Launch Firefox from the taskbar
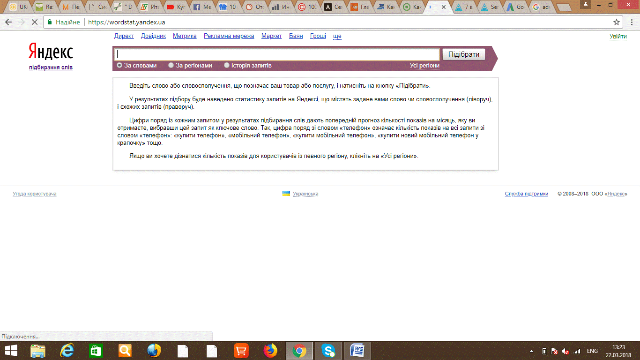The image size is (640, 360). 270,351
